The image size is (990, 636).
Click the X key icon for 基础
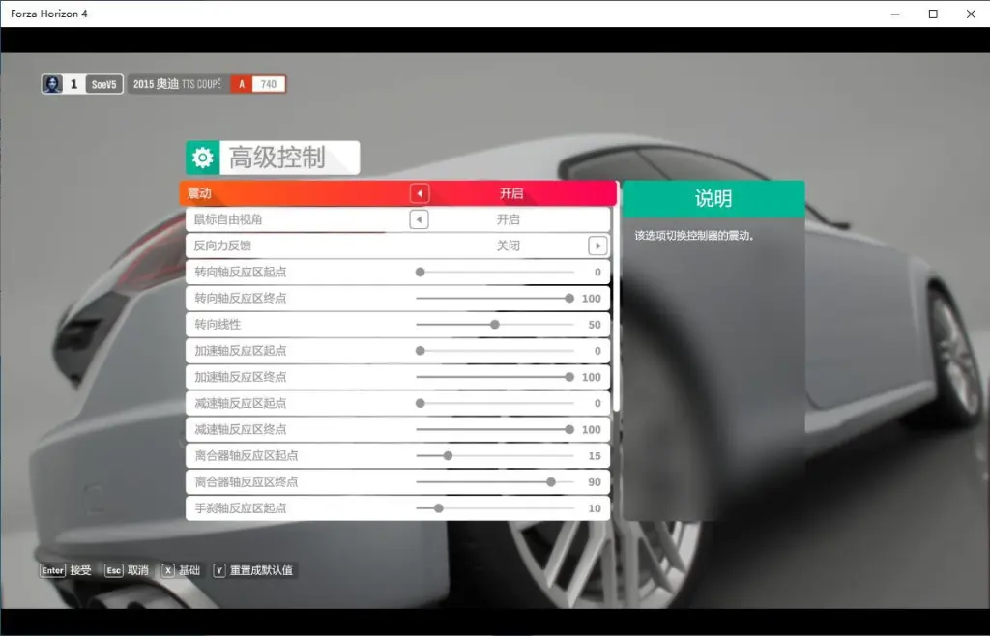click(167, 570)
